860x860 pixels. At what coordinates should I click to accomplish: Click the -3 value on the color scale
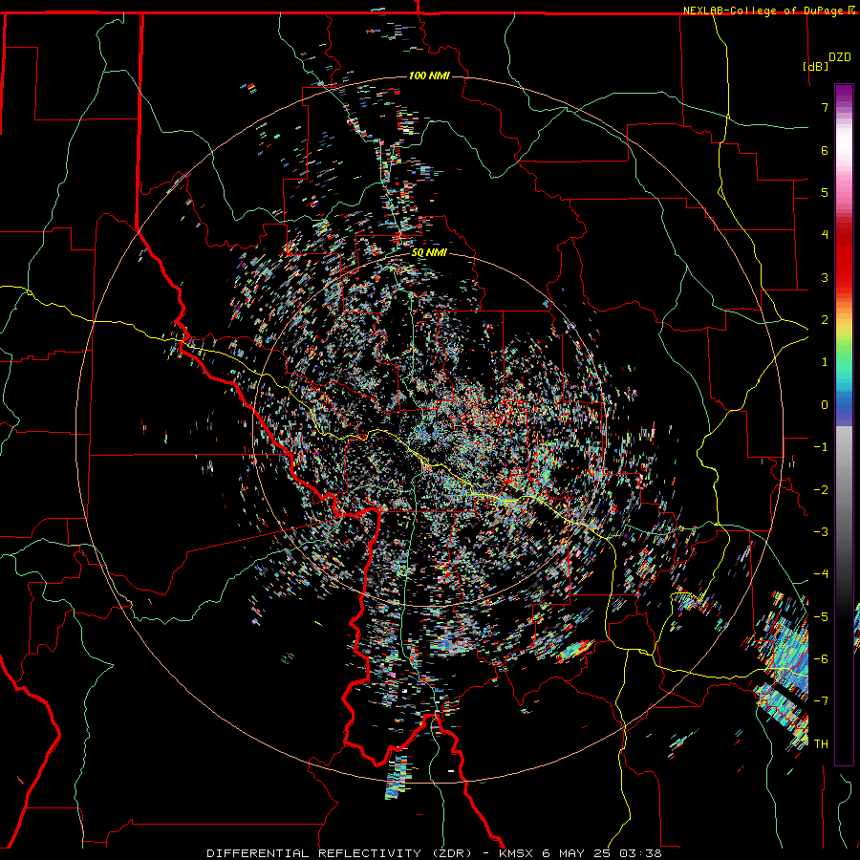point(821,532)
